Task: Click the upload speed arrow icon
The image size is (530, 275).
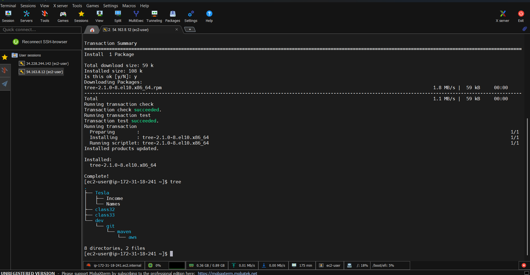Action: (233, 265)
